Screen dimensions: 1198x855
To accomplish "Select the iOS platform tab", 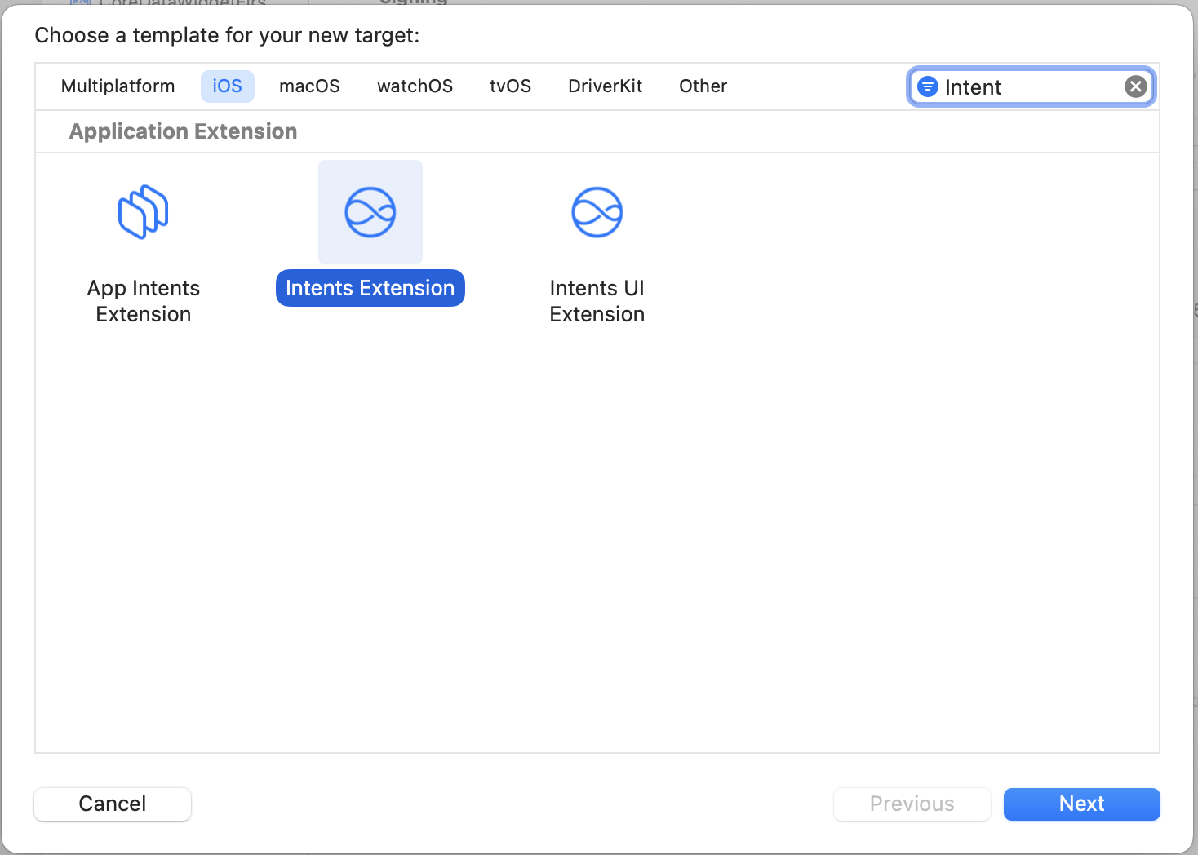I will [227, 86].
